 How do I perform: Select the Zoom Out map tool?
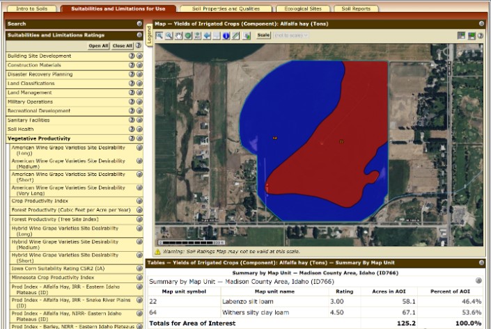coord(169,35)
